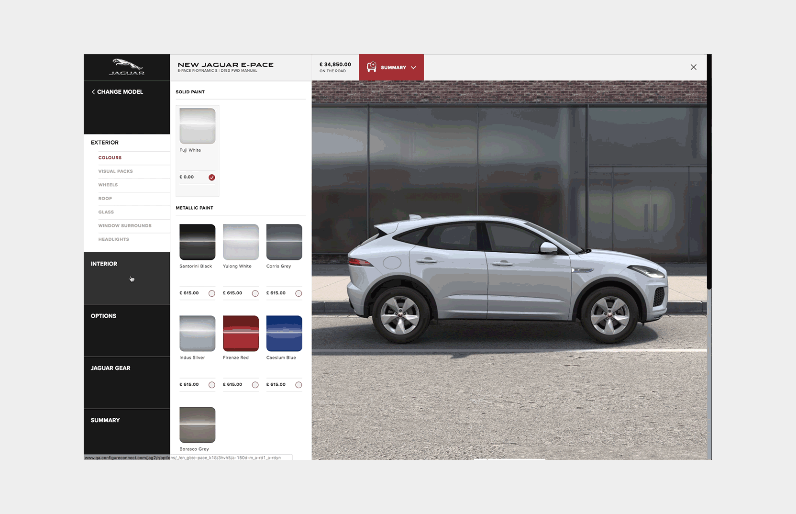Pick the Caesium Blue paint swatch

(284, 334)
